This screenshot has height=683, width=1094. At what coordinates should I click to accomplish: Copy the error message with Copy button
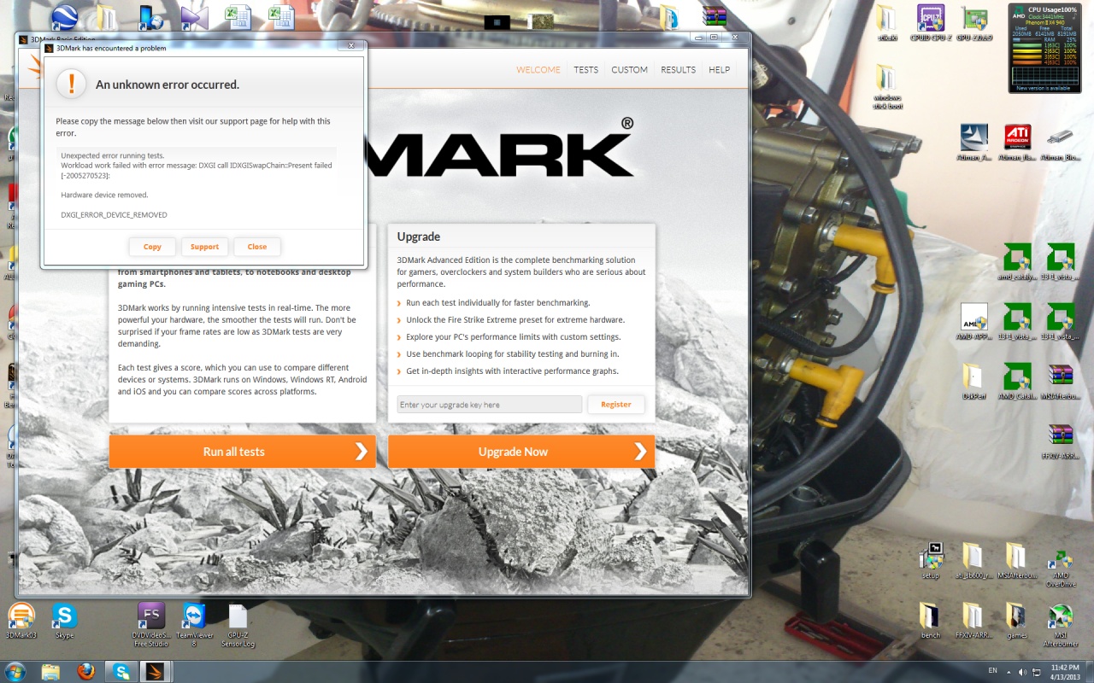click(x=152, y=247)
